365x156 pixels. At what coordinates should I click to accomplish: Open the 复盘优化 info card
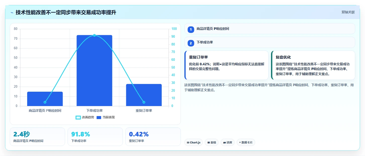pyautogui.click(x=313, y=65)
